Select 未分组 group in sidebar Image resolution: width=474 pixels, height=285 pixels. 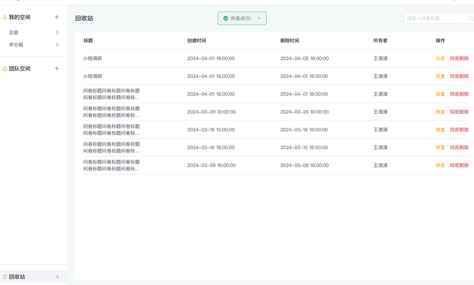coord(16,45)
